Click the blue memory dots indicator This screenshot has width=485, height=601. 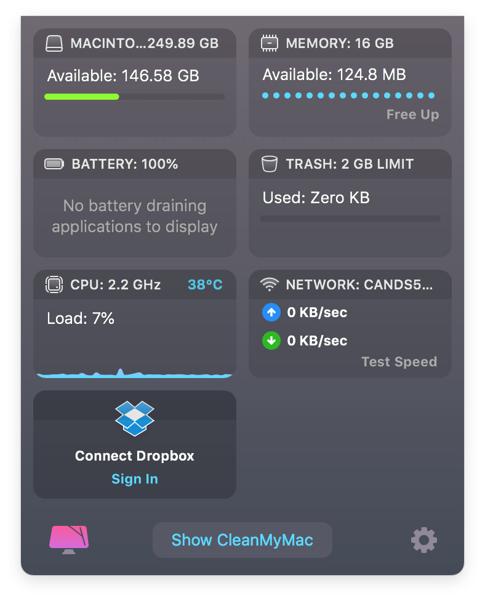pos(348,95)
